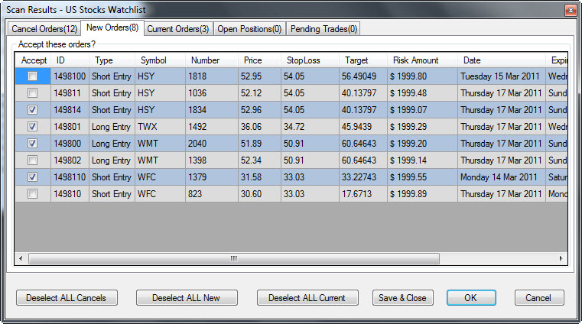Click the date Tuesday 15 Mar 2011
The height and width of the screenshot is (324, 582).
pos(502,76)
